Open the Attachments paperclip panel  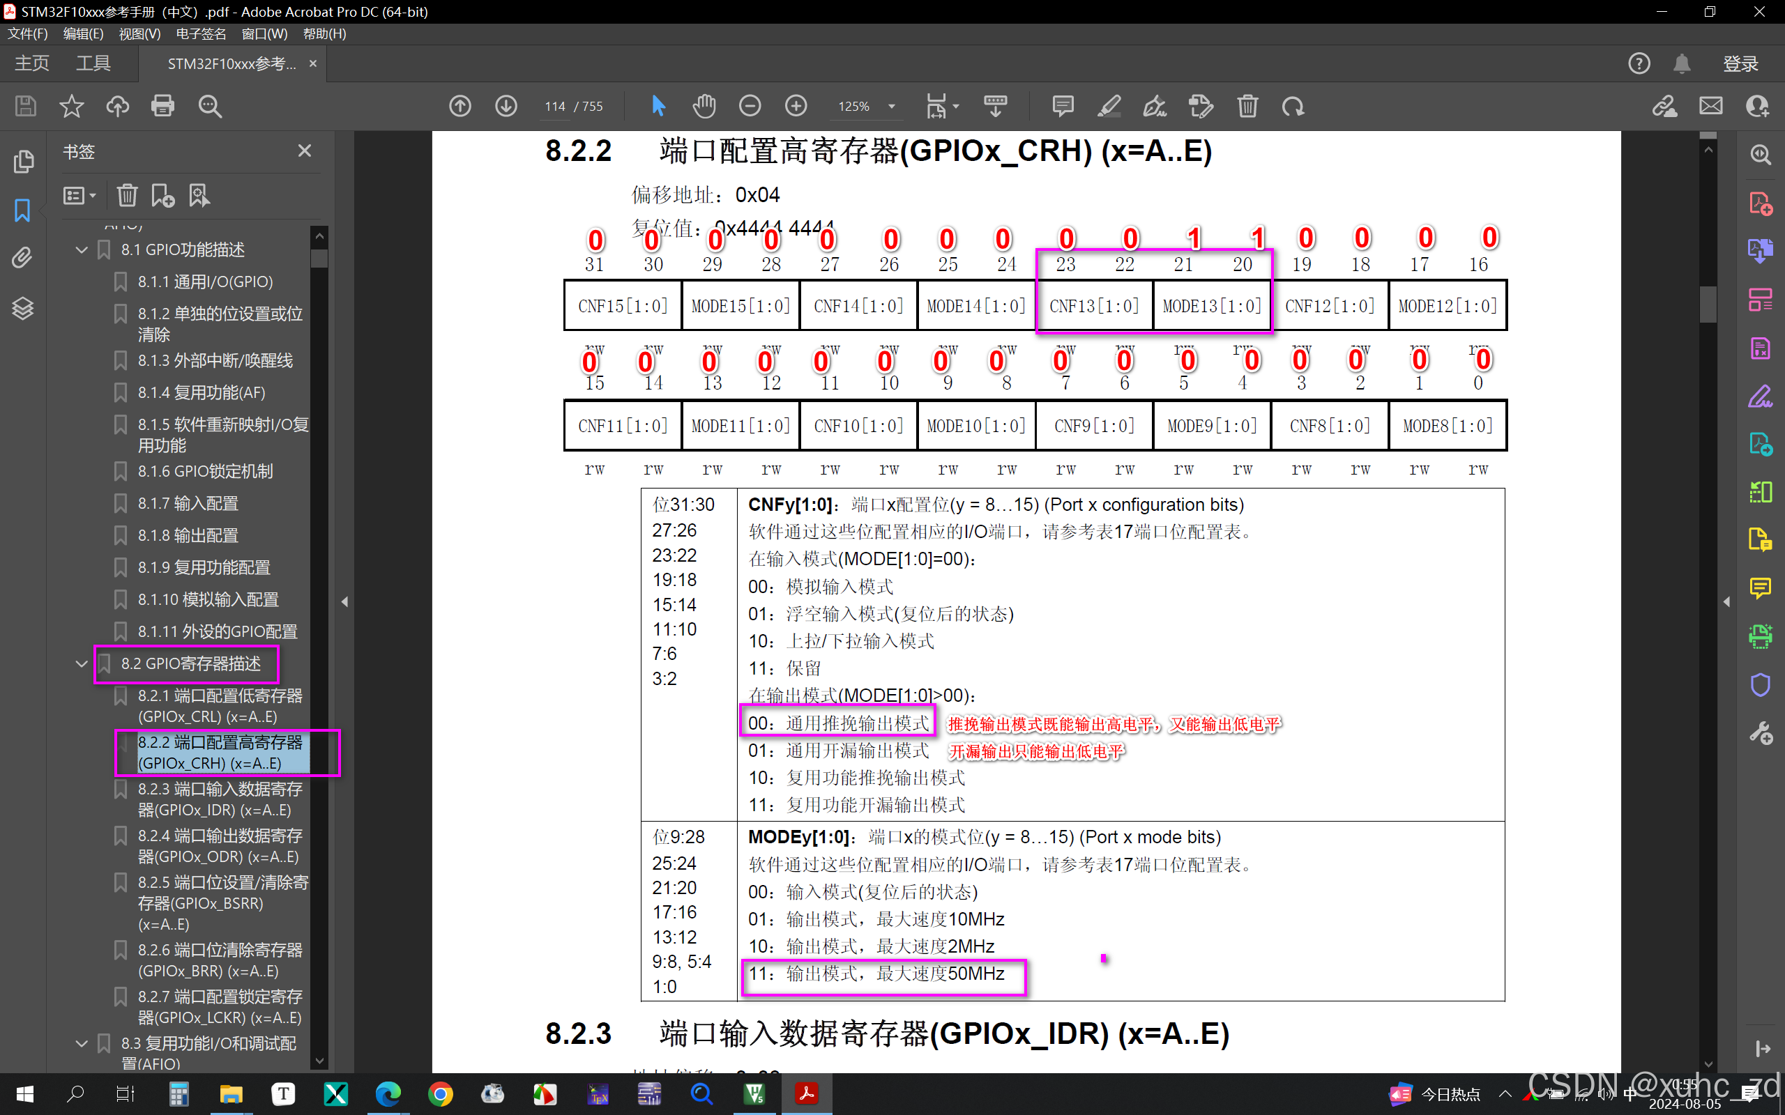[x=23, y=258]
